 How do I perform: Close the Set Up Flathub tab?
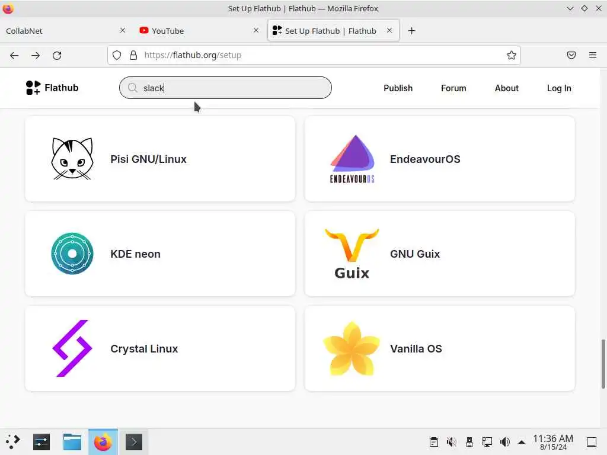(389, 30)
